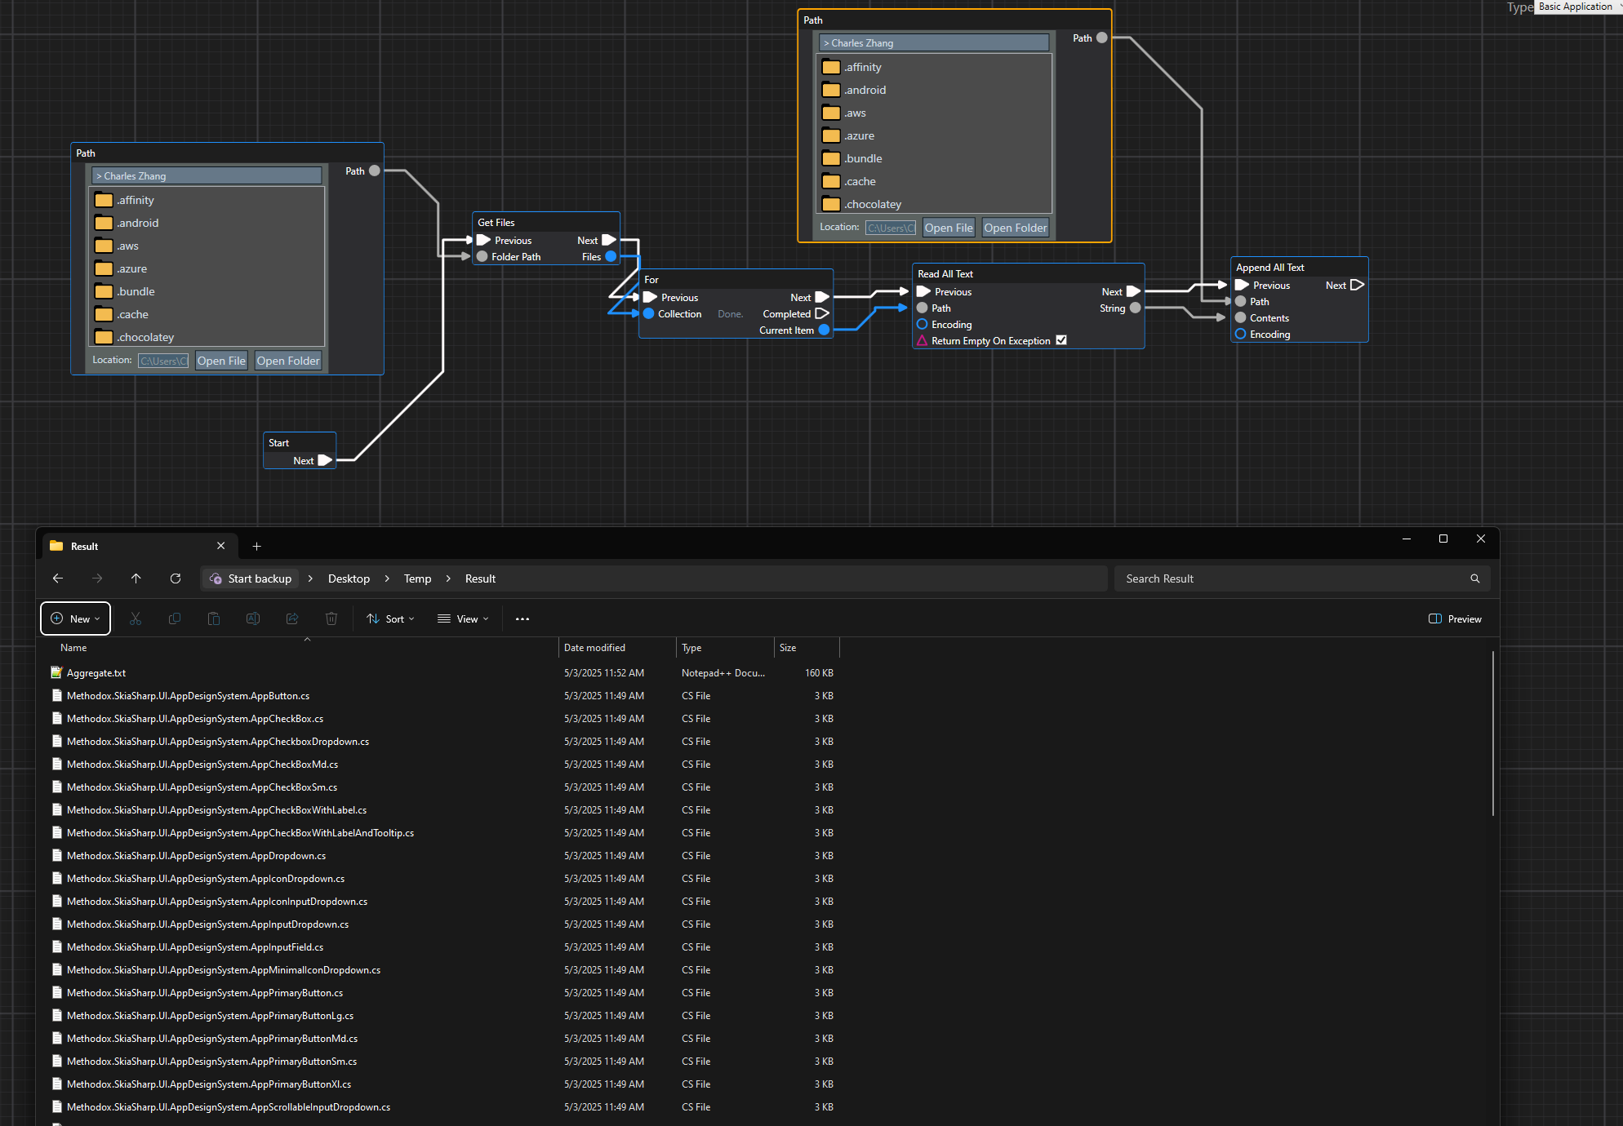Select the AppDesignSystem.AppInputField.cs file
Screen dimensions: 1623x1126
click(195, 947)
